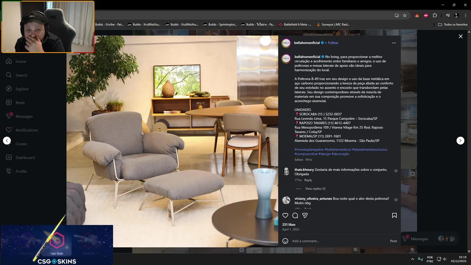Click thais.khoury's avatar
Viewport: 471px width, 265px height.
tap(286, 171)
